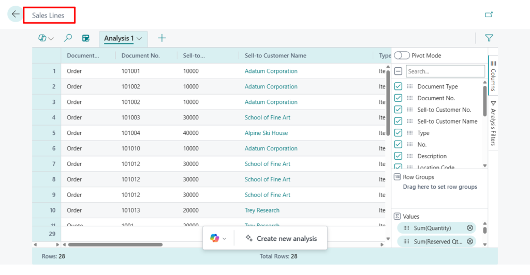Open the Columns side tab
Viewport: 530px width, 275px height.
[493, 75]
